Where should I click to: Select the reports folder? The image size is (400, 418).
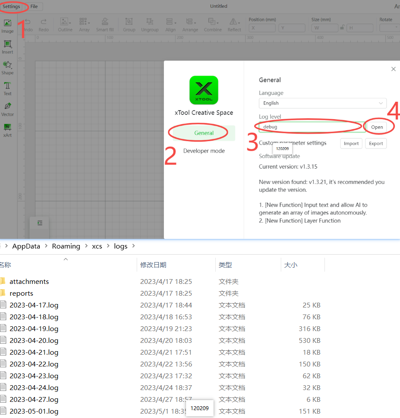click(21, 293)
